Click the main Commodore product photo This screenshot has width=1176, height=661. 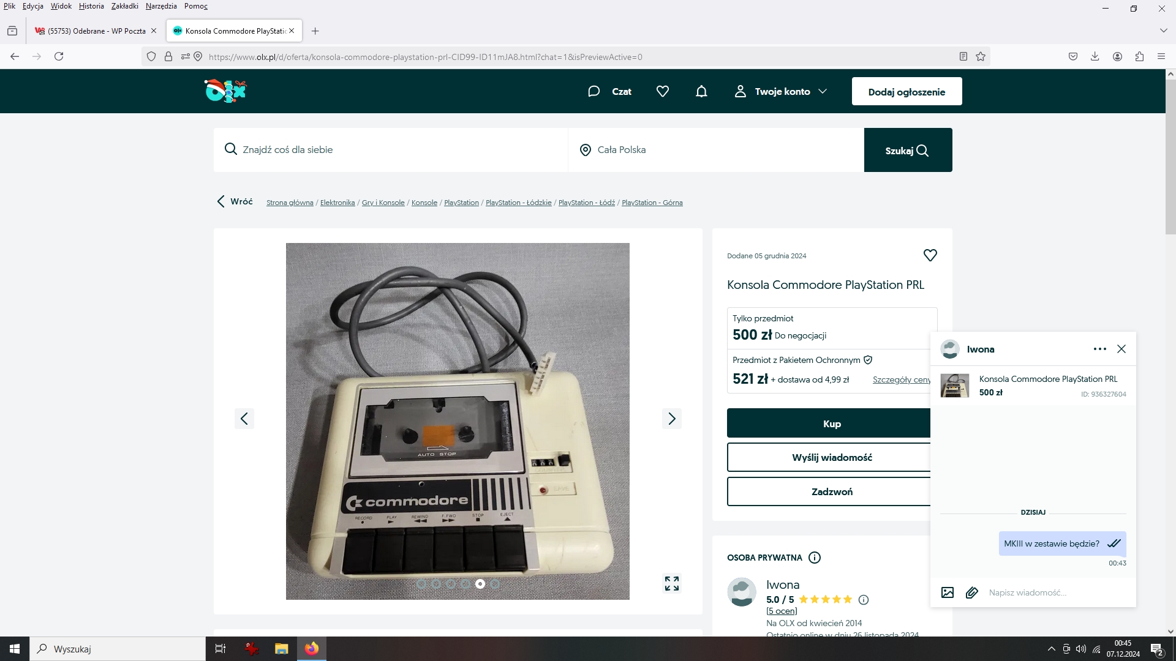(458, 421)
